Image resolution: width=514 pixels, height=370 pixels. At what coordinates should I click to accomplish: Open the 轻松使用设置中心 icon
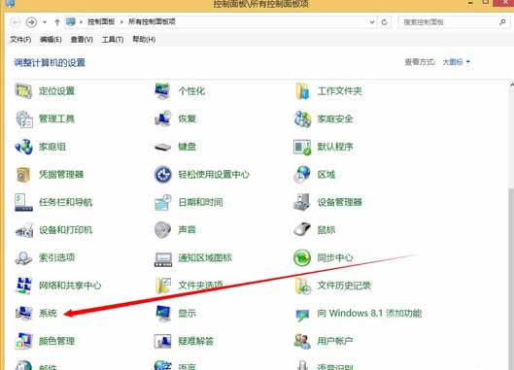162,175
